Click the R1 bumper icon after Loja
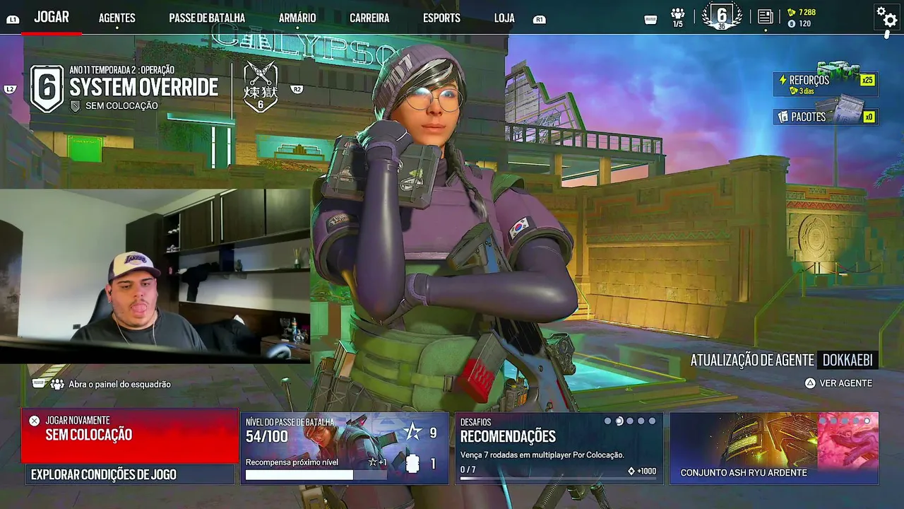 click(540, 20)
